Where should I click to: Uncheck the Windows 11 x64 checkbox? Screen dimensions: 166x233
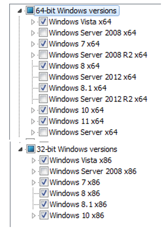tap(43, 121)
